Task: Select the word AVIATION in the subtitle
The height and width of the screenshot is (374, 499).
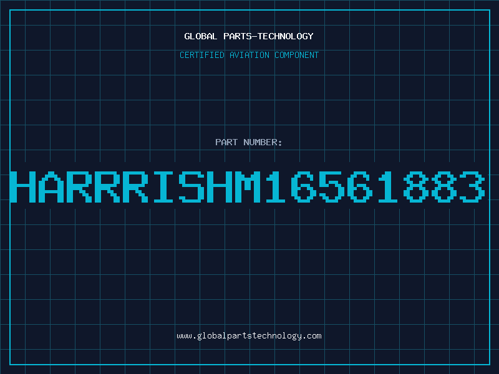Action: tap(249, 55)
